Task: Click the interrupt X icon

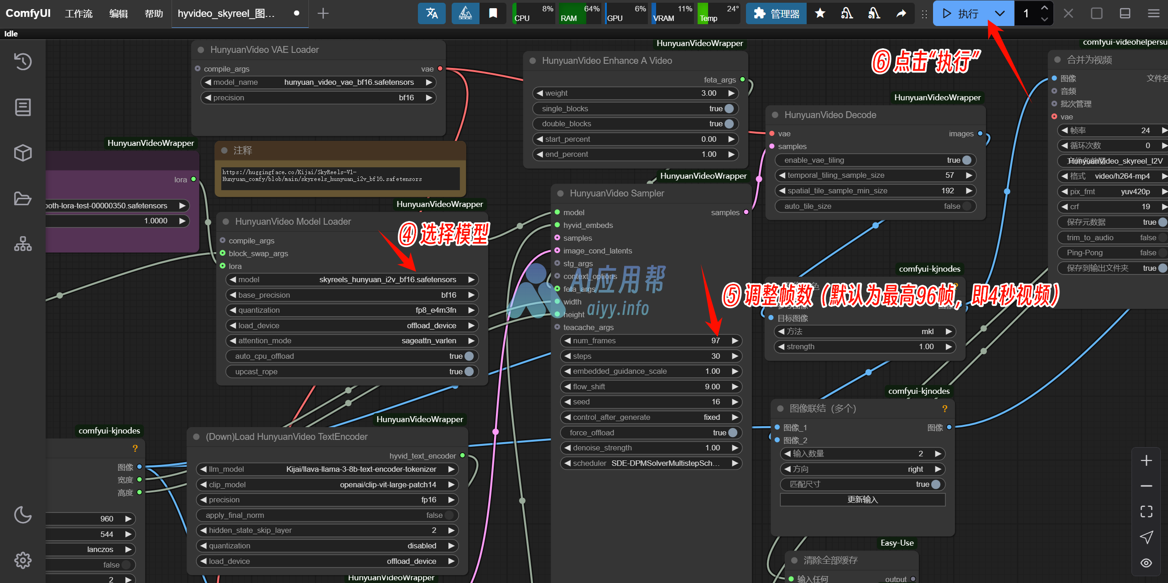Action: coord(1068,13)
